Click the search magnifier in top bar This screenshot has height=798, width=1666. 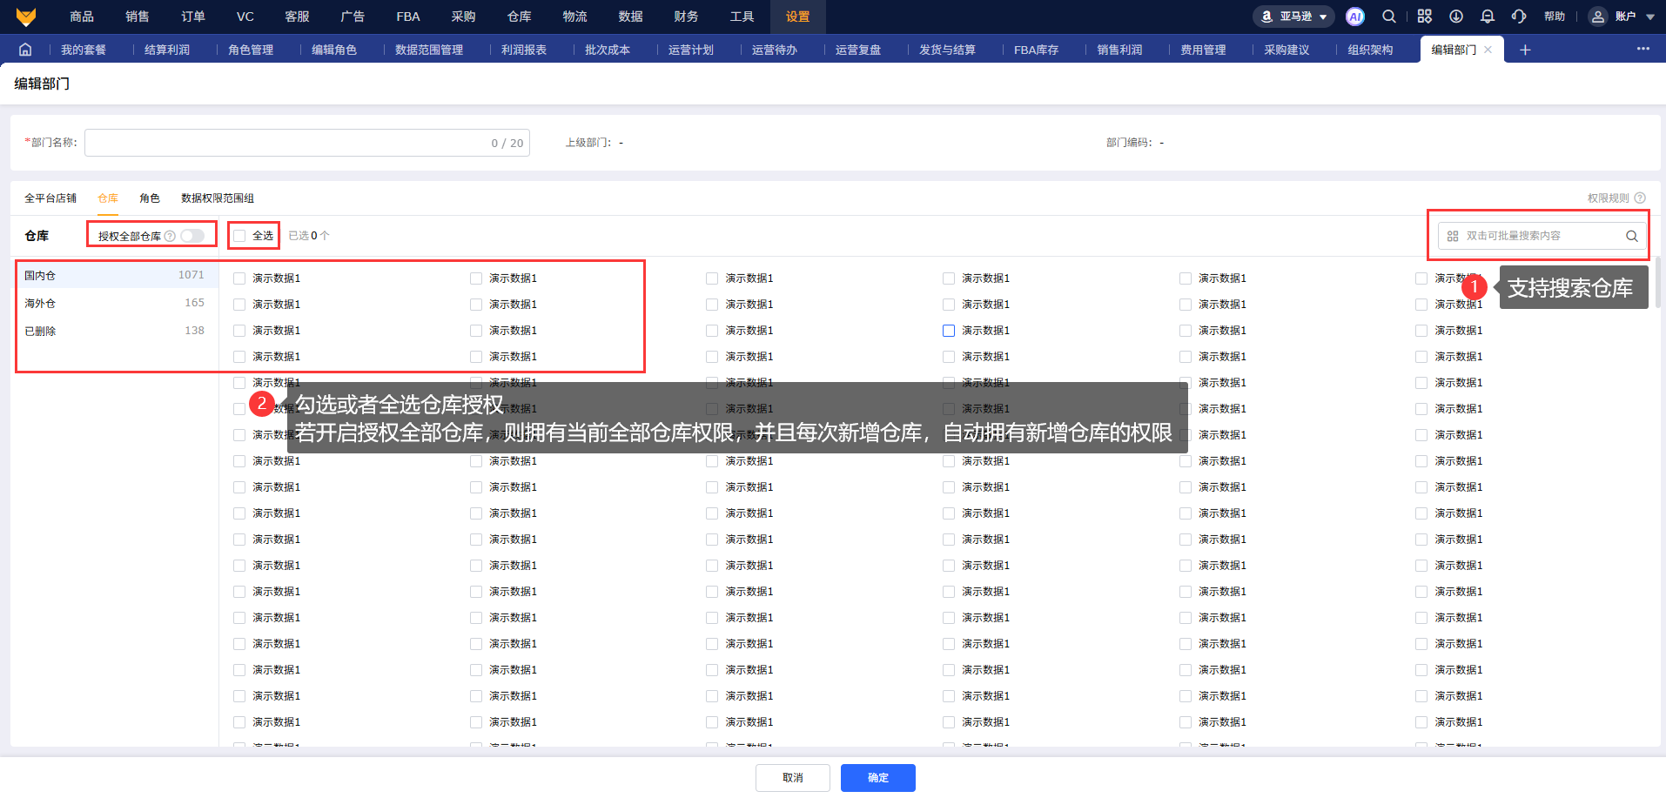1389,17
